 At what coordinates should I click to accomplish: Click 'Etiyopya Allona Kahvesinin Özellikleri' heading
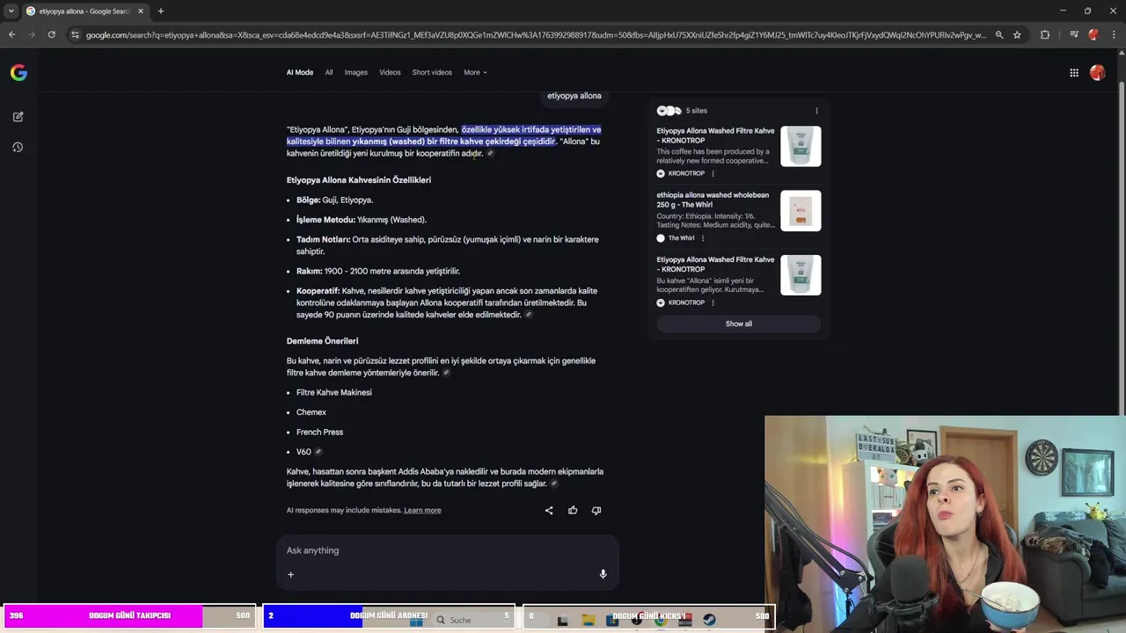359,180
